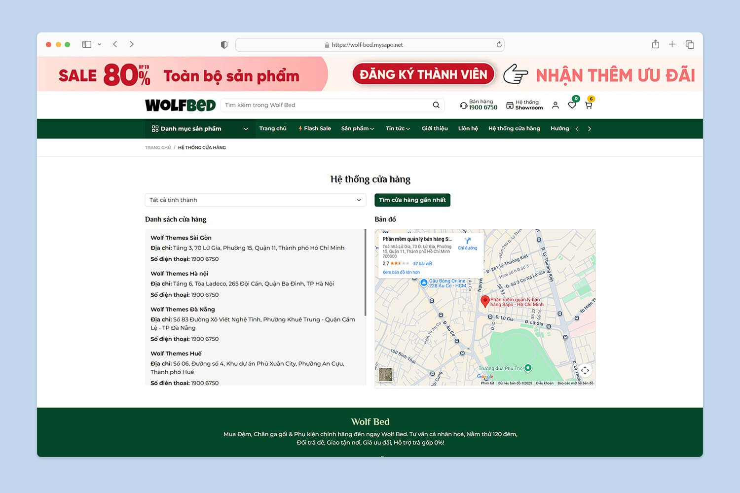Open the Safari share icon
Screen dimensions: 740x493
pyautogui.click(x=656, y=44)
